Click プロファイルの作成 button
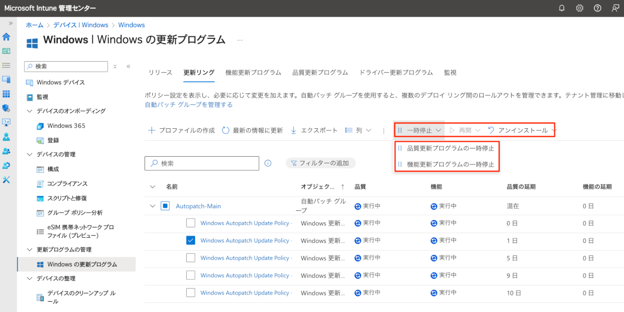Viewport: 624px width, 312px height. 181,130
